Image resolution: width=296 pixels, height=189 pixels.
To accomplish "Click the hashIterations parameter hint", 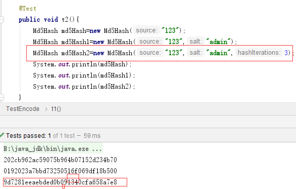I will tap(259, 53).
